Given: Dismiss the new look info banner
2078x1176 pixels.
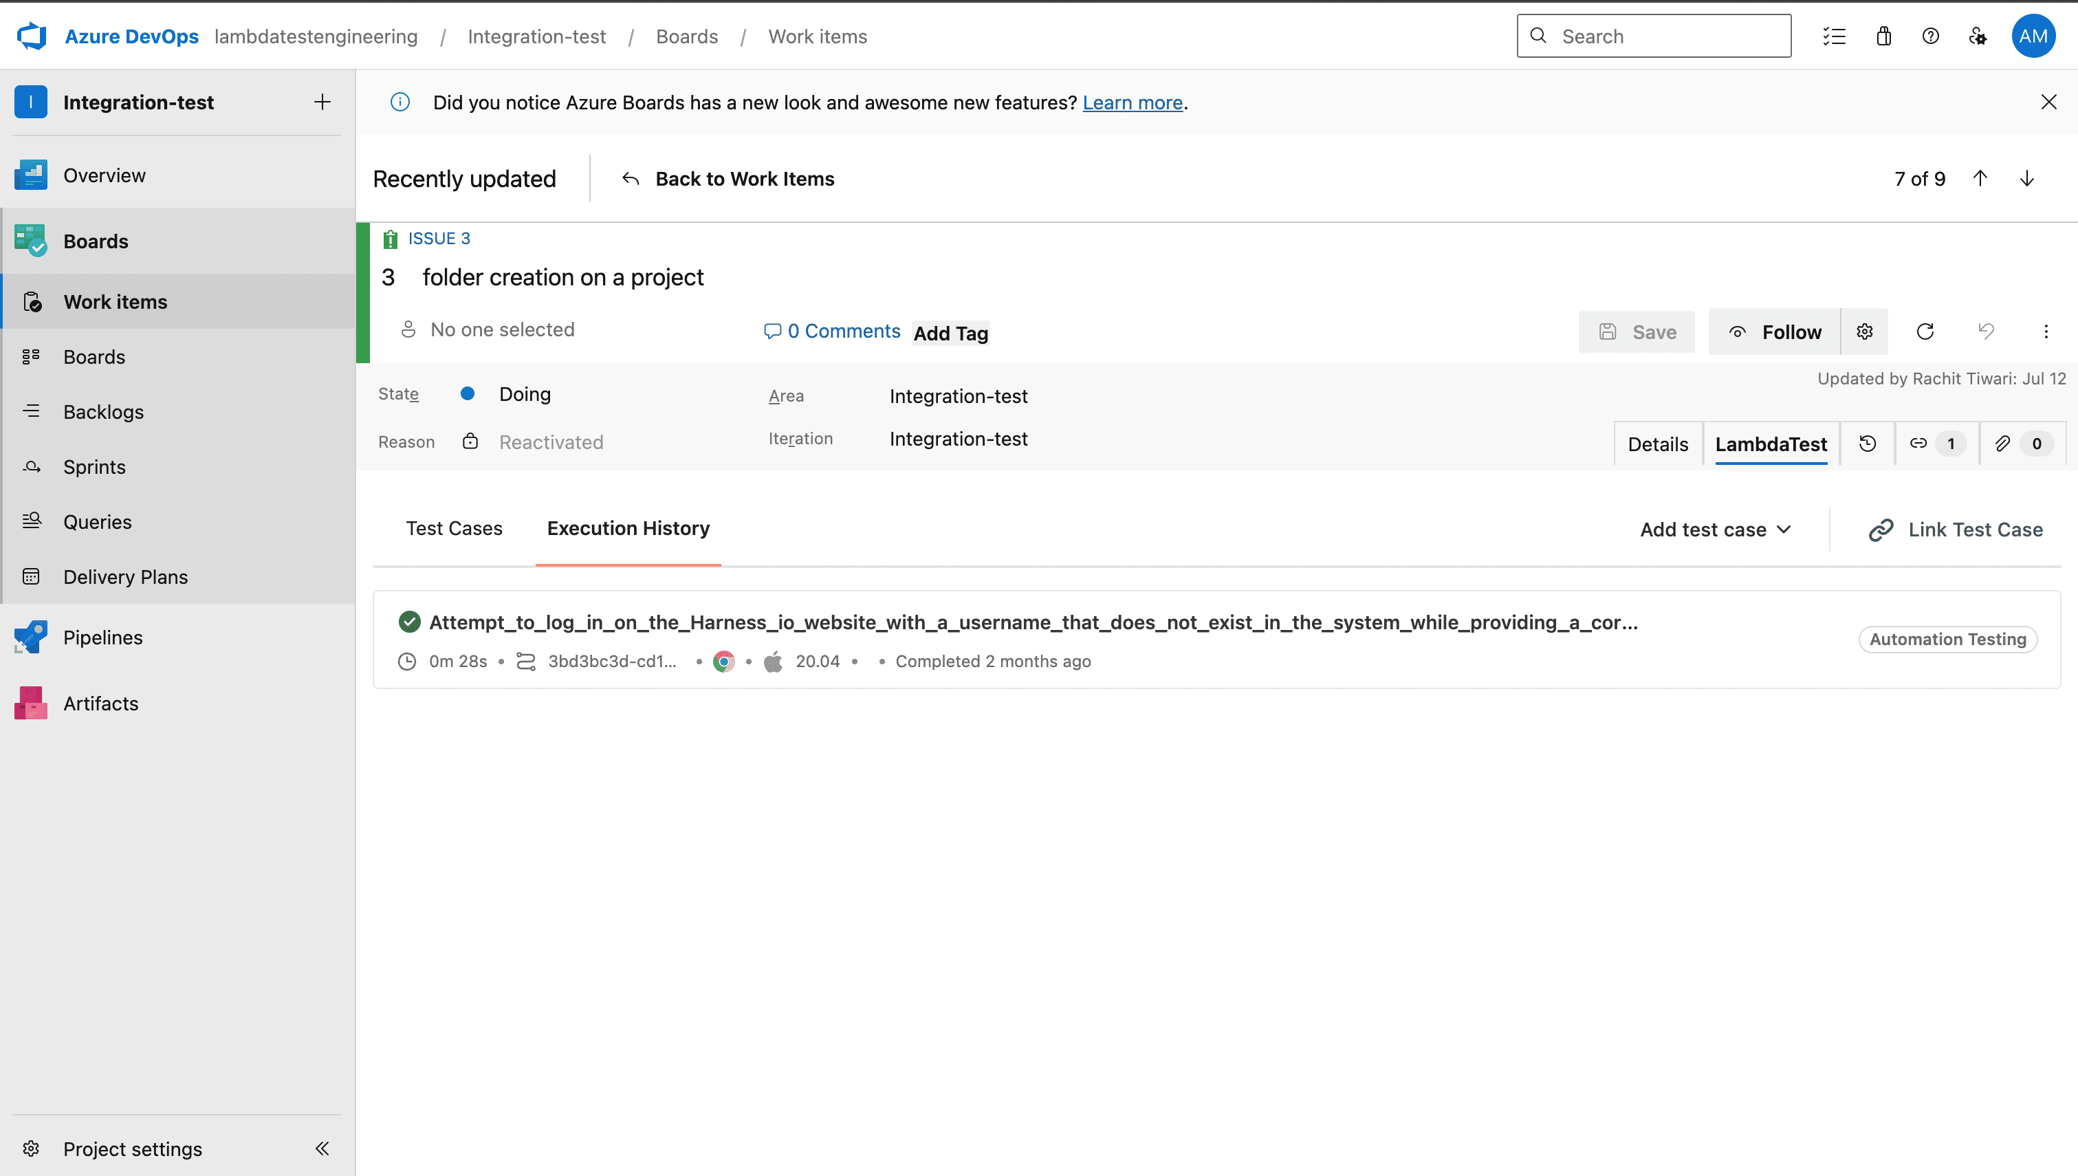Looking at the screenshot, I should point(2048,102).
